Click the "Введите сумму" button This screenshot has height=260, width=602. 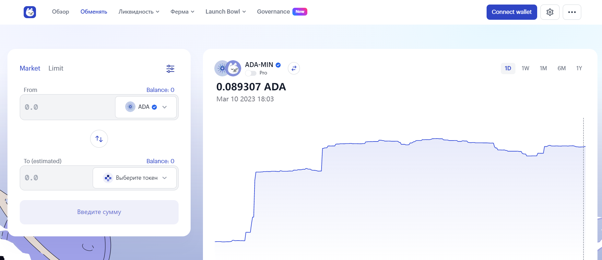[x=99, y=212]
